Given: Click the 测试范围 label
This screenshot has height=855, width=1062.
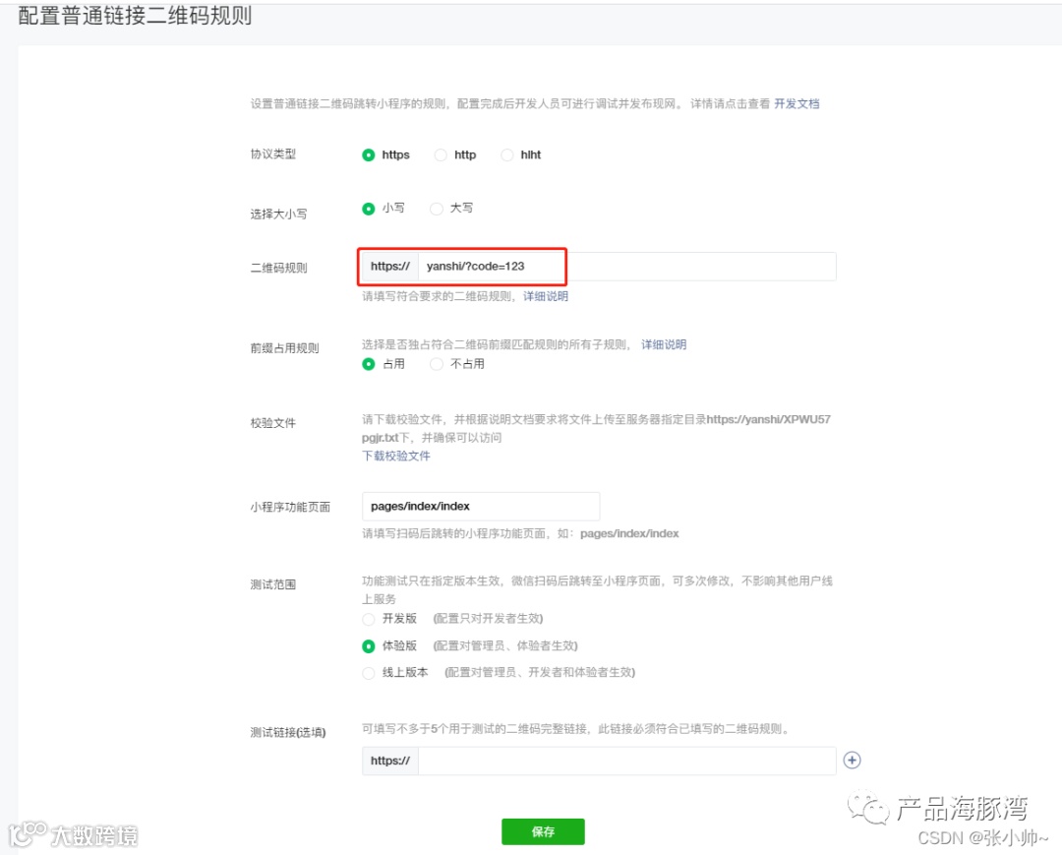Looking at the screenshot, I should tap(273, 584).
